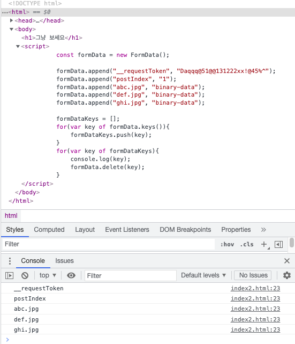295x344 pixels.
Task: Select the closing html tag
Action: click(x=21, y=201)
